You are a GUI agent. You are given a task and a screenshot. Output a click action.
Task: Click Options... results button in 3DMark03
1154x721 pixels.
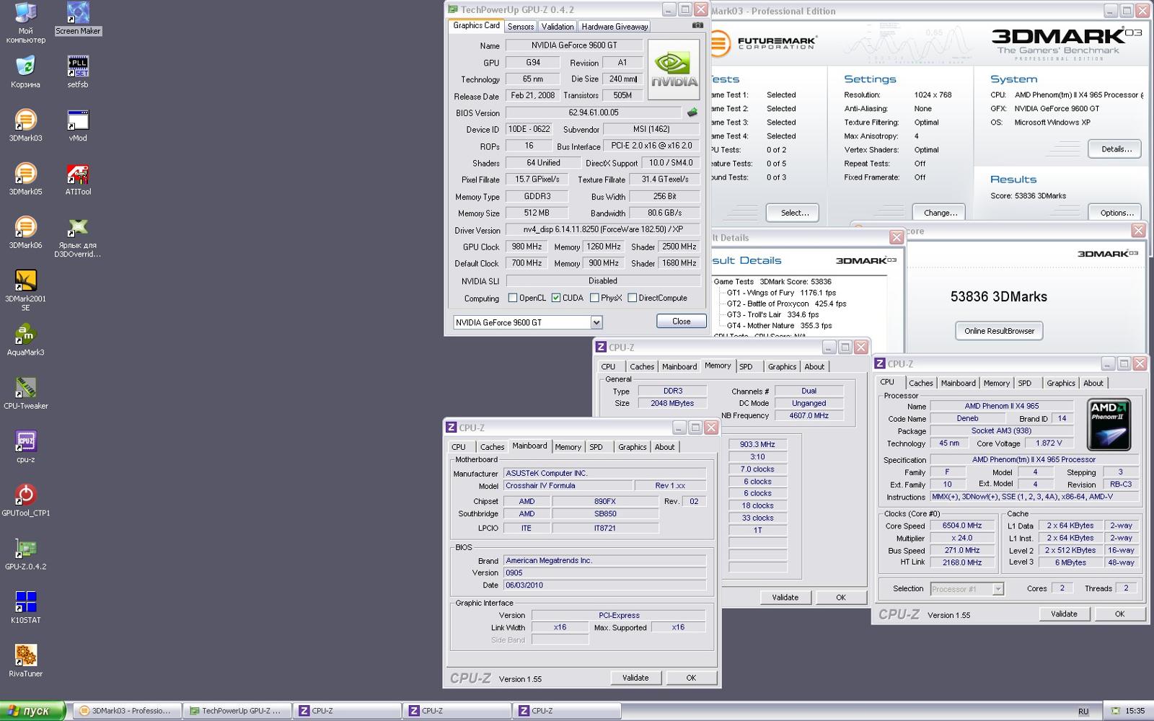1116,213
